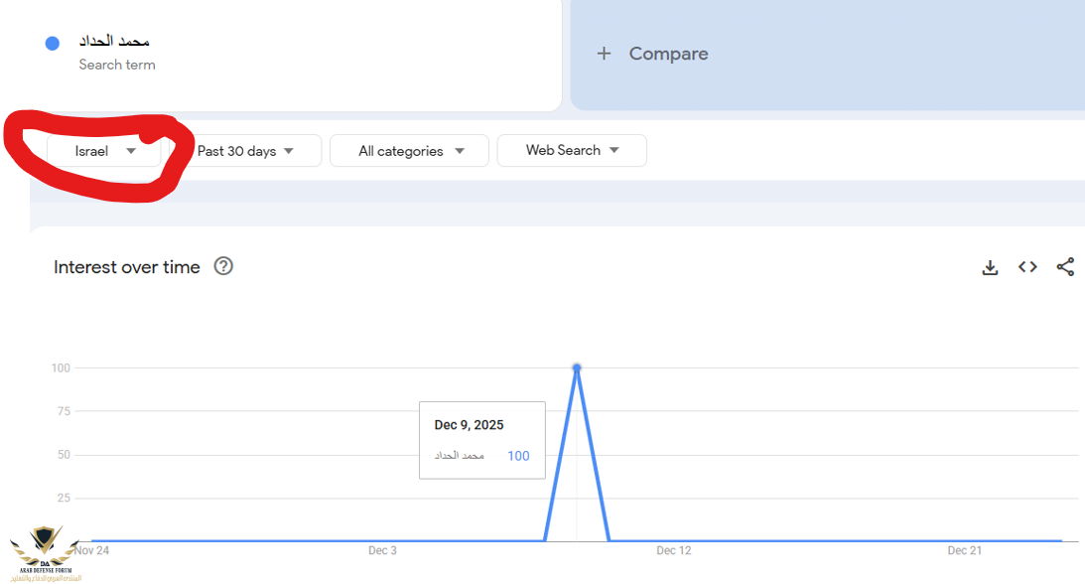Expand the All categories dropdown
This screenshot has height=584, width=1085.
coord(410,151)
